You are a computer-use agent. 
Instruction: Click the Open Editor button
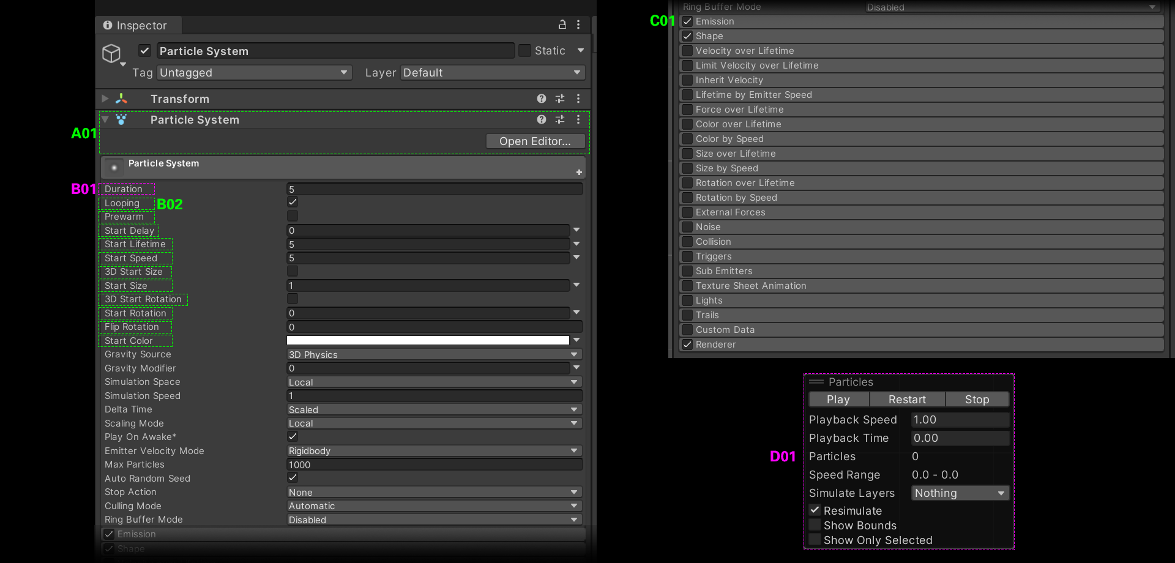tap(535, 141)
